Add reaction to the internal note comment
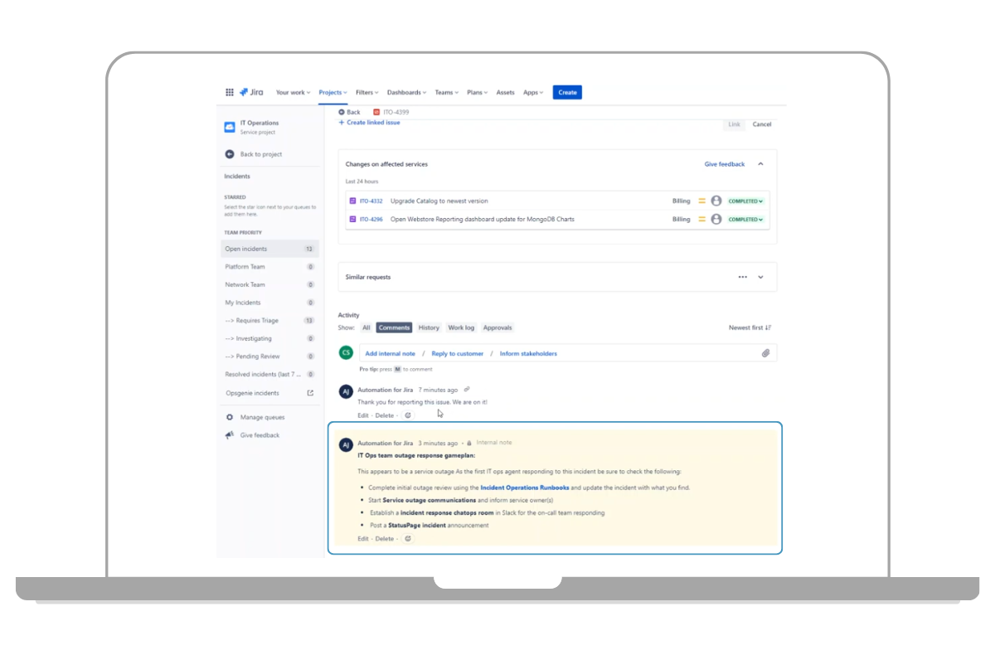Viewport: 995px width, 655px height. [x=408, y=539]
